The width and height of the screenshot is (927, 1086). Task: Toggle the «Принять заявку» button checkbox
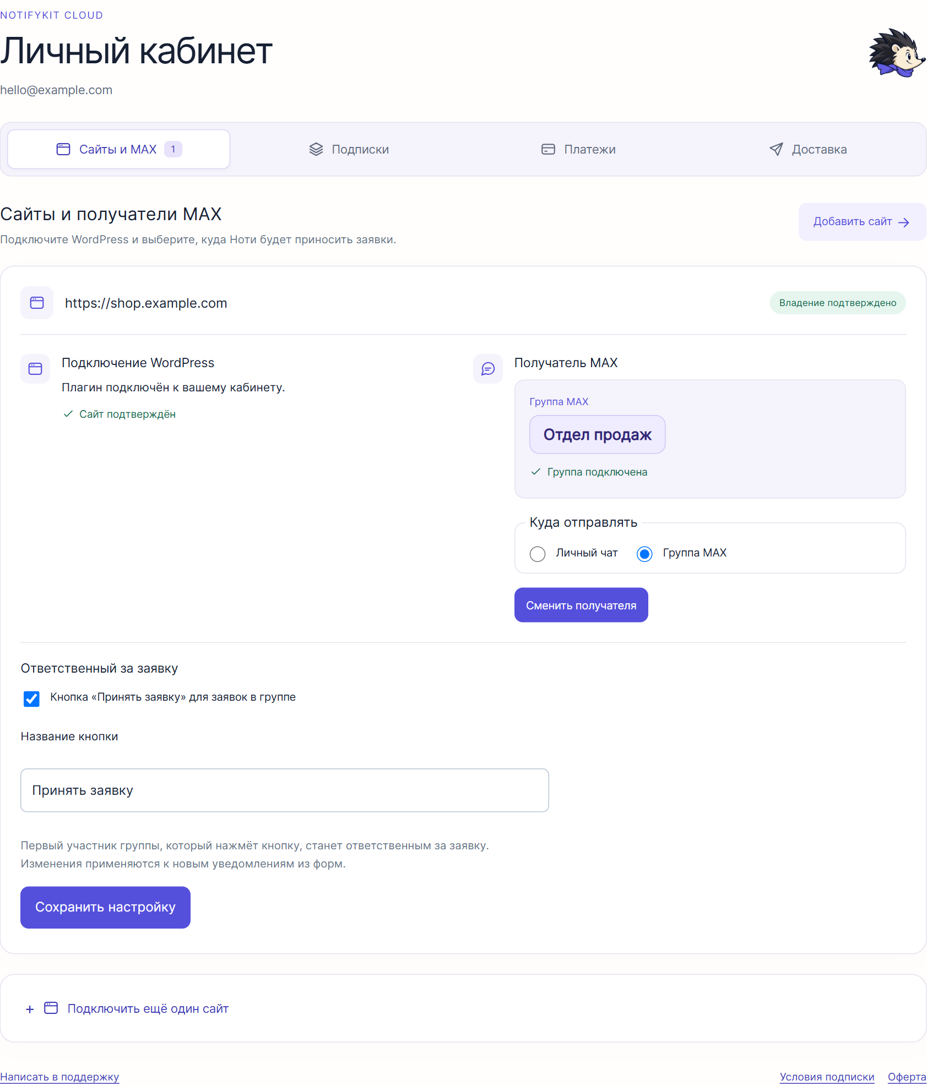[31, 698]
